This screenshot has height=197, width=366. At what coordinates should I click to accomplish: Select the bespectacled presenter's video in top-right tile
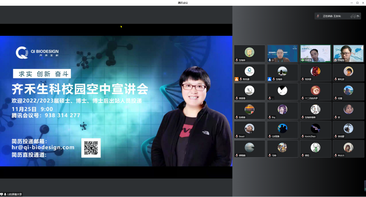coord(348,53)
